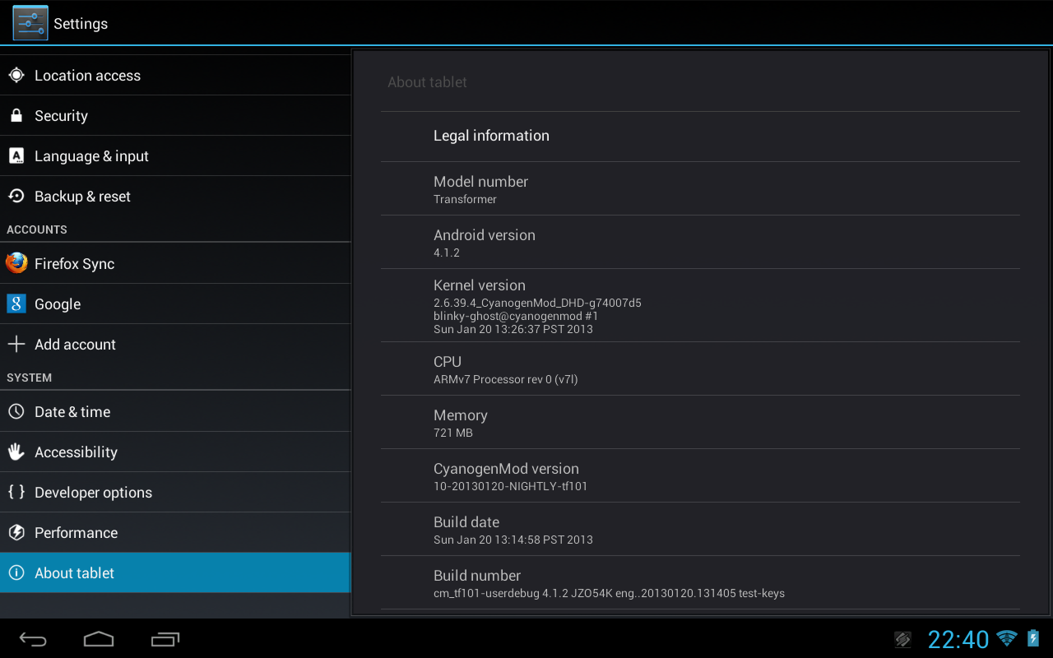Tap the Memory 721 MB row
This screenshot has width=1053, height=658.
(700, 423)
